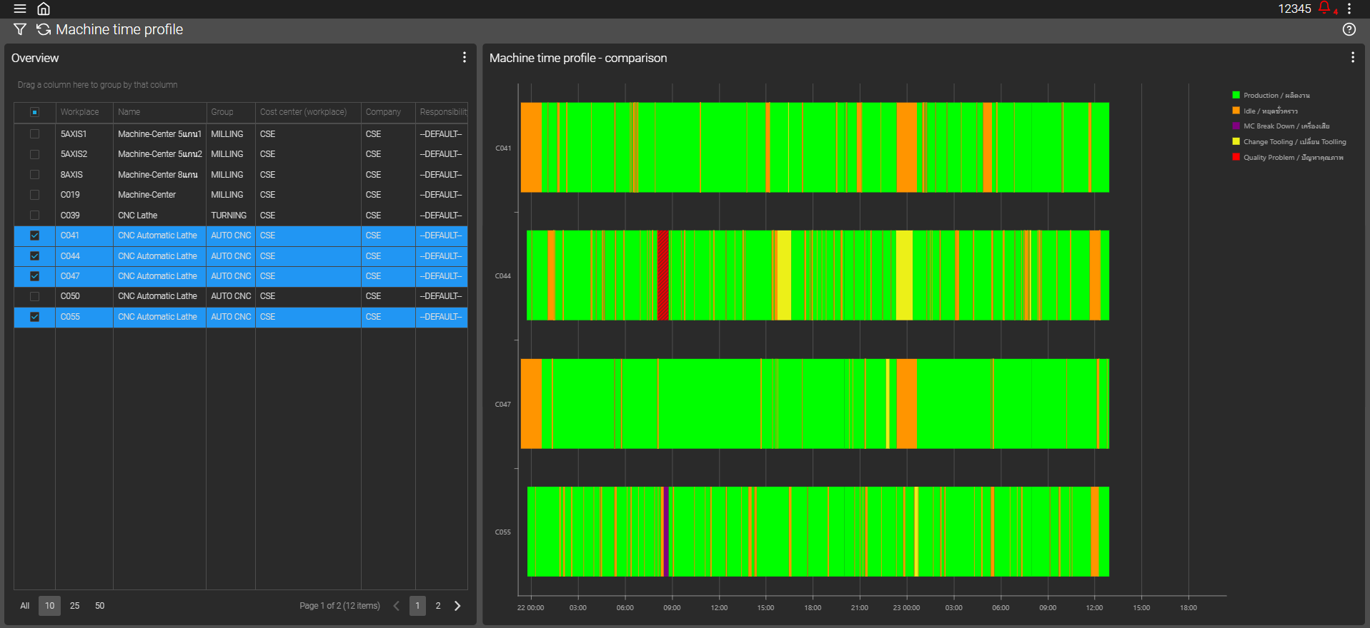Go to next page arrow
Viewport: 1370px width, 628px height.
tap(457, 606)
